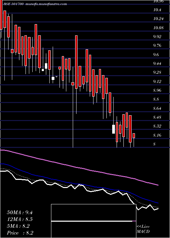The width and height of the screenshot is (170, 238).
Task: Click the last red candle near 8.16
Action: point(134,136)
